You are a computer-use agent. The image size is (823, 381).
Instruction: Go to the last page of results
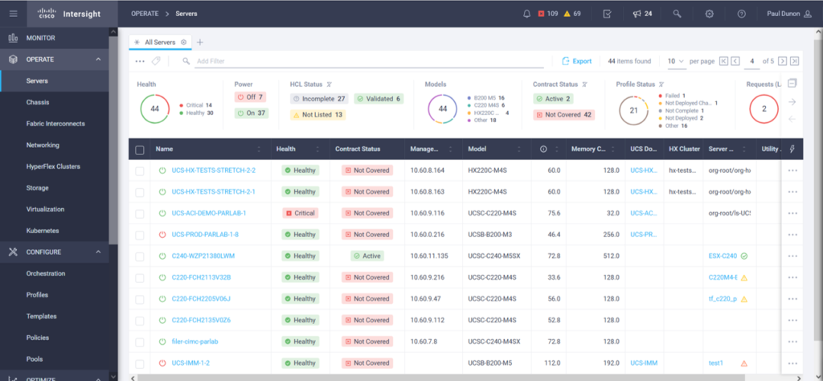pos(795,61)
